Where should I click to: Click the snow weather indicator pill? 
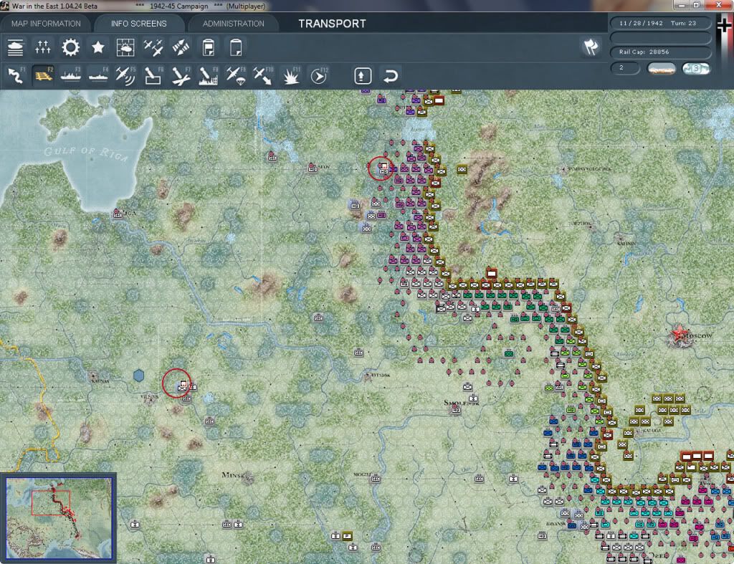pos(695,69)
